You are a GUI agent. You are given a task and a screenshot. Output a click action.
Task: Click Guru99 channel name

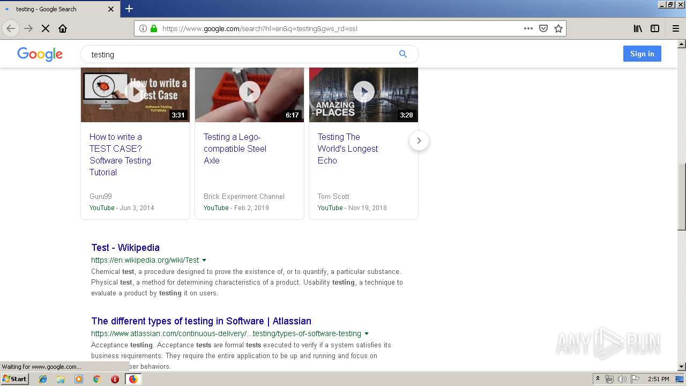pyautogui.click(x=101, y=197)
